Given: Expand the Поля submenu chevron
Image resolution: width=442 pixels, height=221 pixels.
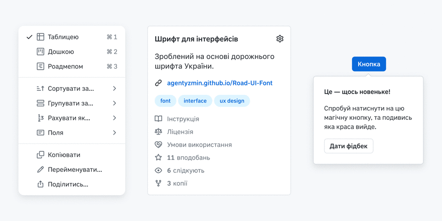Looking at the screenshot, I should click(114, 133).
